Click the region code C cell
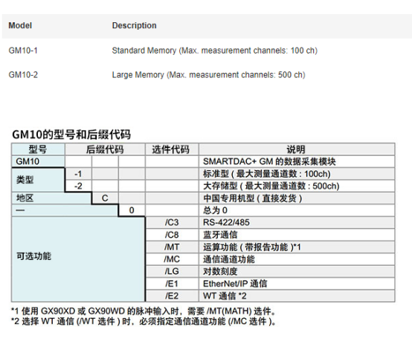 tap(105, 198)
